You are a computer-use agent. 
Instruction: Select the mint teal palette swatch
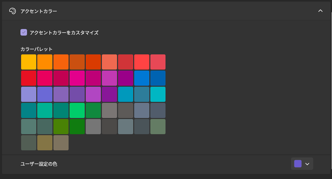[45, 110]
